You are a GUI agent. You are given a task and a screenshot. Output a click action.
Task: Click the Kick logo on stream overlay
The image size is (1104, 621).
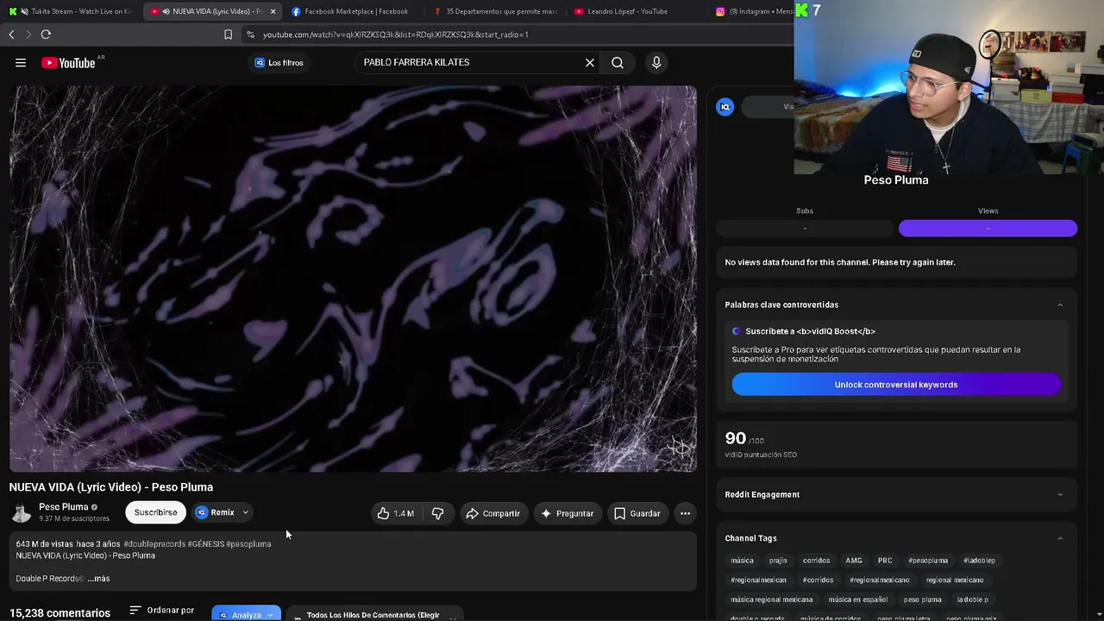coord(802,9)
